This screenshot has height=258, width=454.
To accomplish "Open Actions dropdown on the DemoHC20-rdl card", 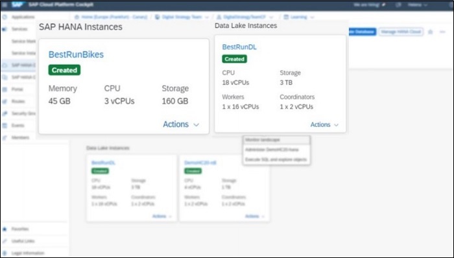I will pyautogui.click(x=255, y=217).
